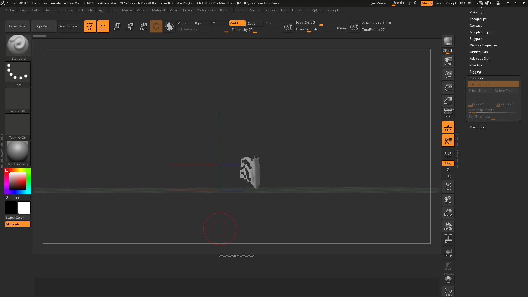The width and height of the screenshot is (528, 297).
Task: Toggle Local transformations
Action: (448, 140)
